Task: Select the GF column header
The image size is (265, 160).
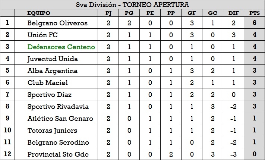Action: 192,13
